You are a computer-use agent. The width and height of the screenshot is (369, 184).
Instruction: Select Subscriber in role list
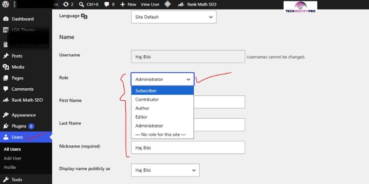(162, 91)
